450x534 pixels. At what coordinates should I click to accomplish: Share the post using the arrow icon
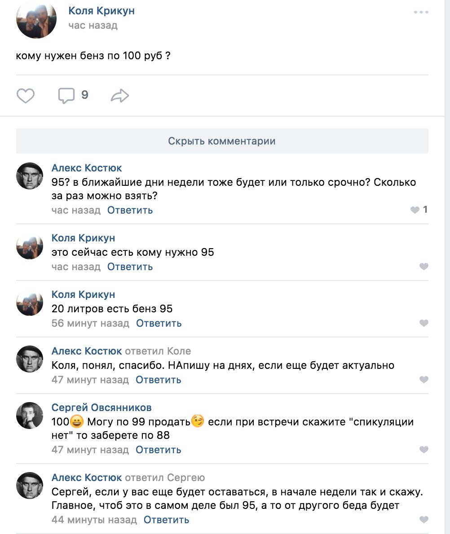(x=120, y=95)
